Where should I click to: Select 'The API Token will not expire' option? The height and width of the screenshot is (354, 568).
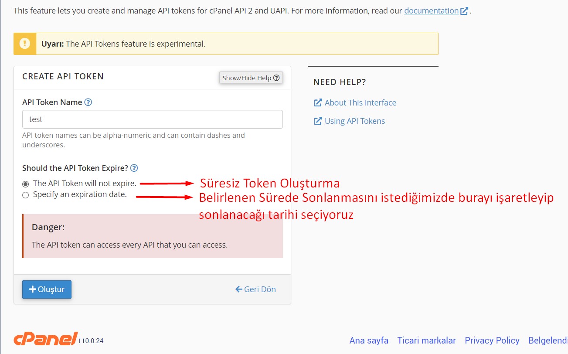[x=26, y=184]
